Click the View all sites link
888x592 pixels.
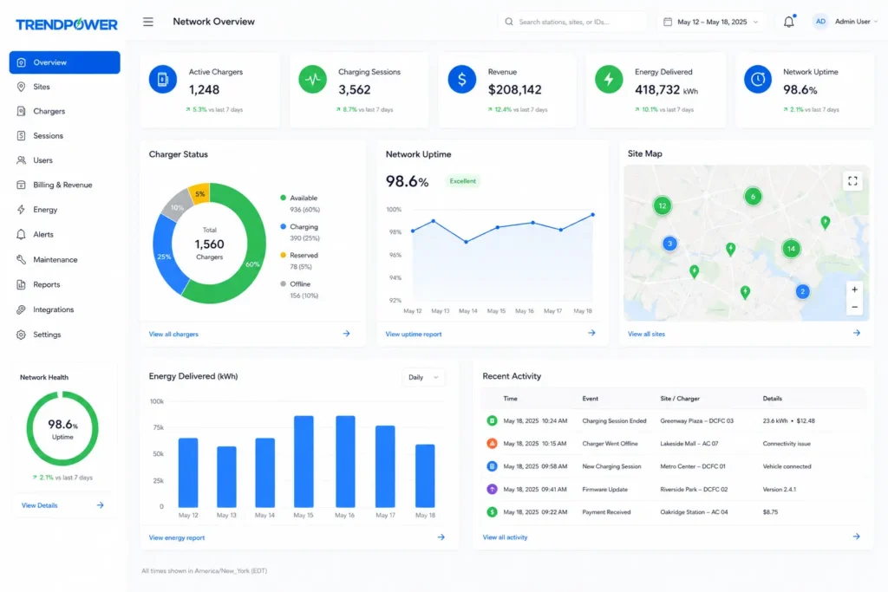pyautogui.click(x=646, y=334)
